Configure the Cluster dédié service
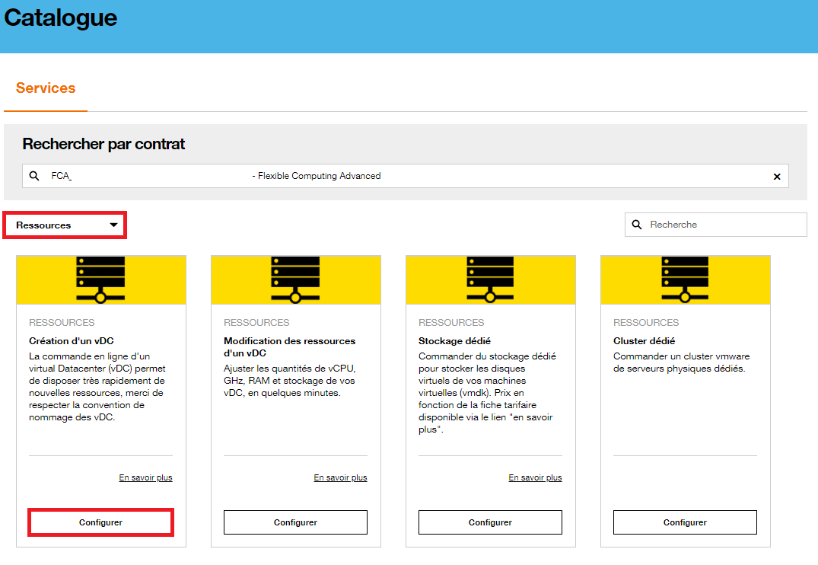818x565 pixels. [685, 522]
